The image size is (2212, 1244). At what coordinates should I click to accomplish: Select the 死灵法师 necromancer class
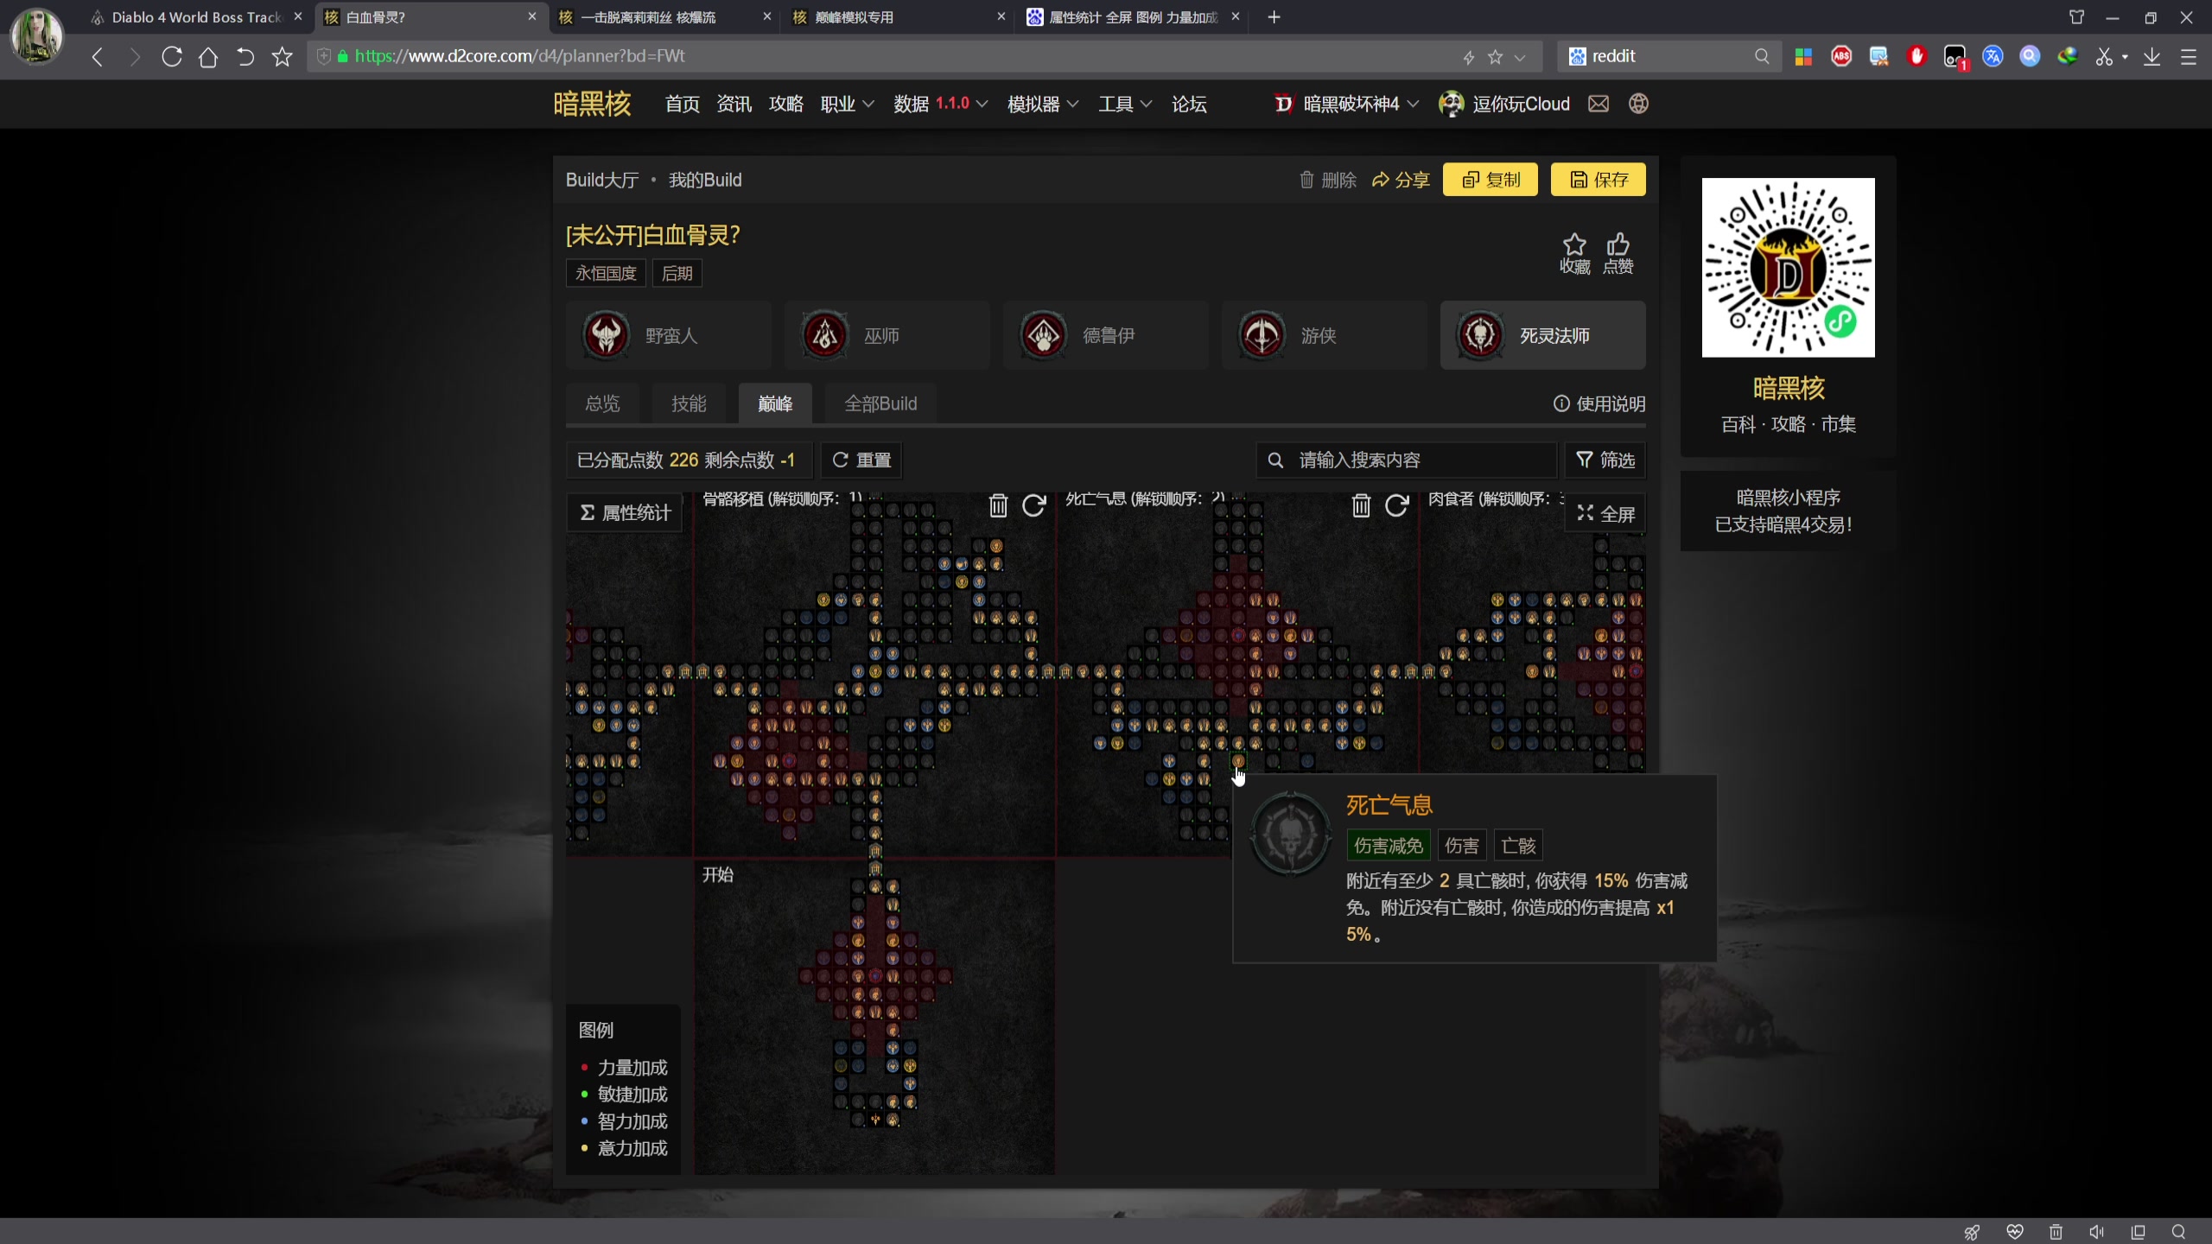pyautogui.click(x=1542, y=335)
